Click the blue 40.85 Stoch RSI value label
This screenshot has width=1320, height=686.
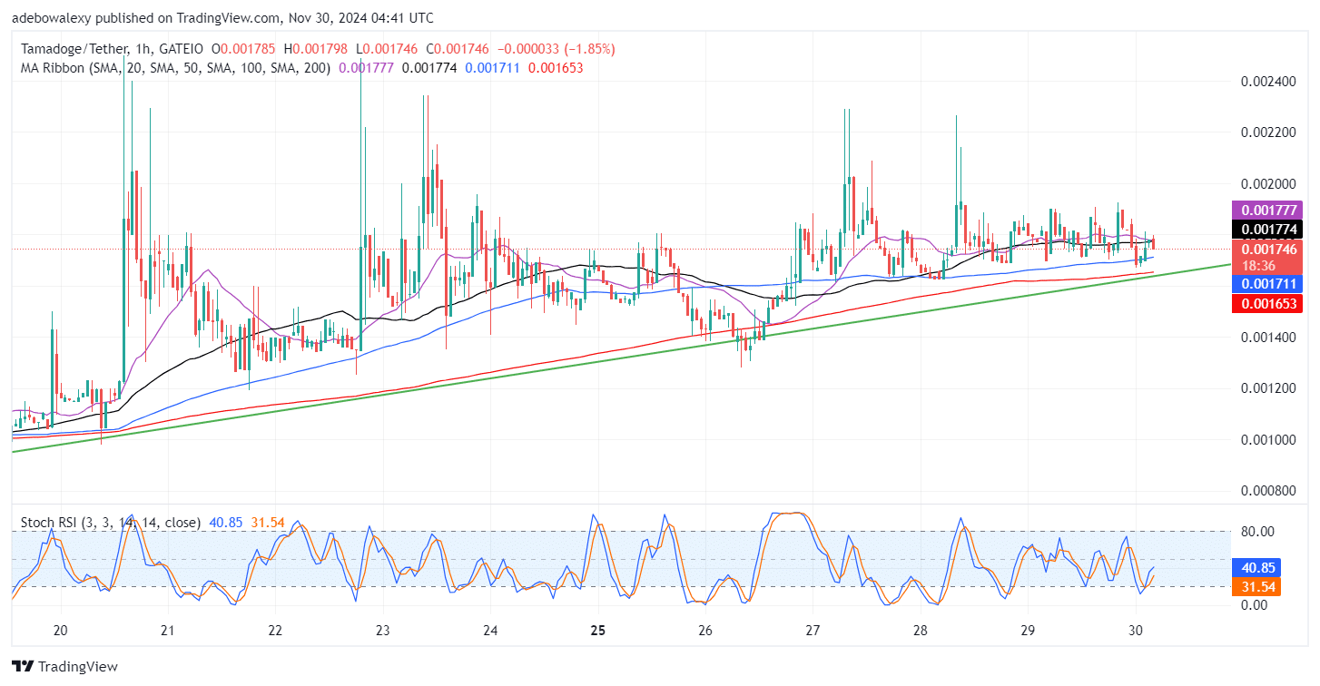click(x=1256, y=567)
